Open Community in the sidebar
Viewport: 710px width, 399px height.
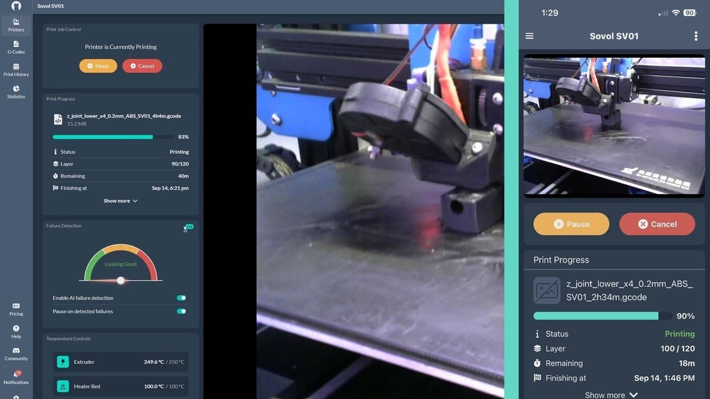tap(16, 353)
